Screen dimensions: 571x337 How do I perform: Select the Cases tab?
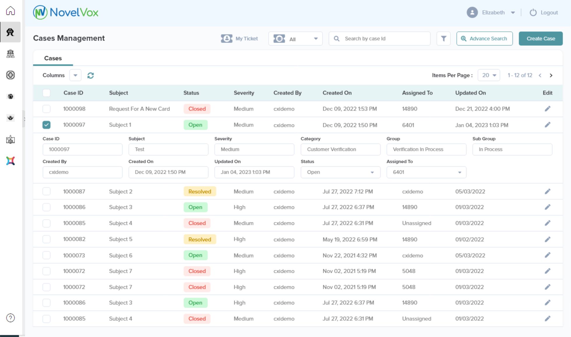click(53, 58)
